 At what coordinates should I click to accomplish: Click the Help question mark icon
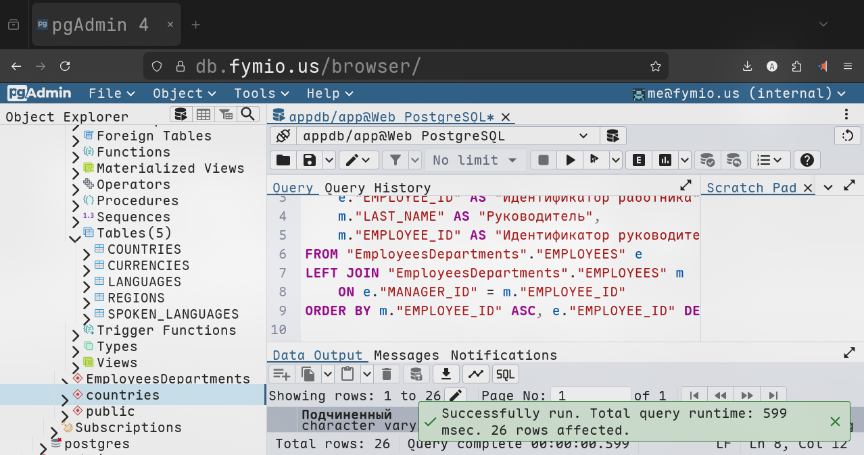[x=807, y=160]
